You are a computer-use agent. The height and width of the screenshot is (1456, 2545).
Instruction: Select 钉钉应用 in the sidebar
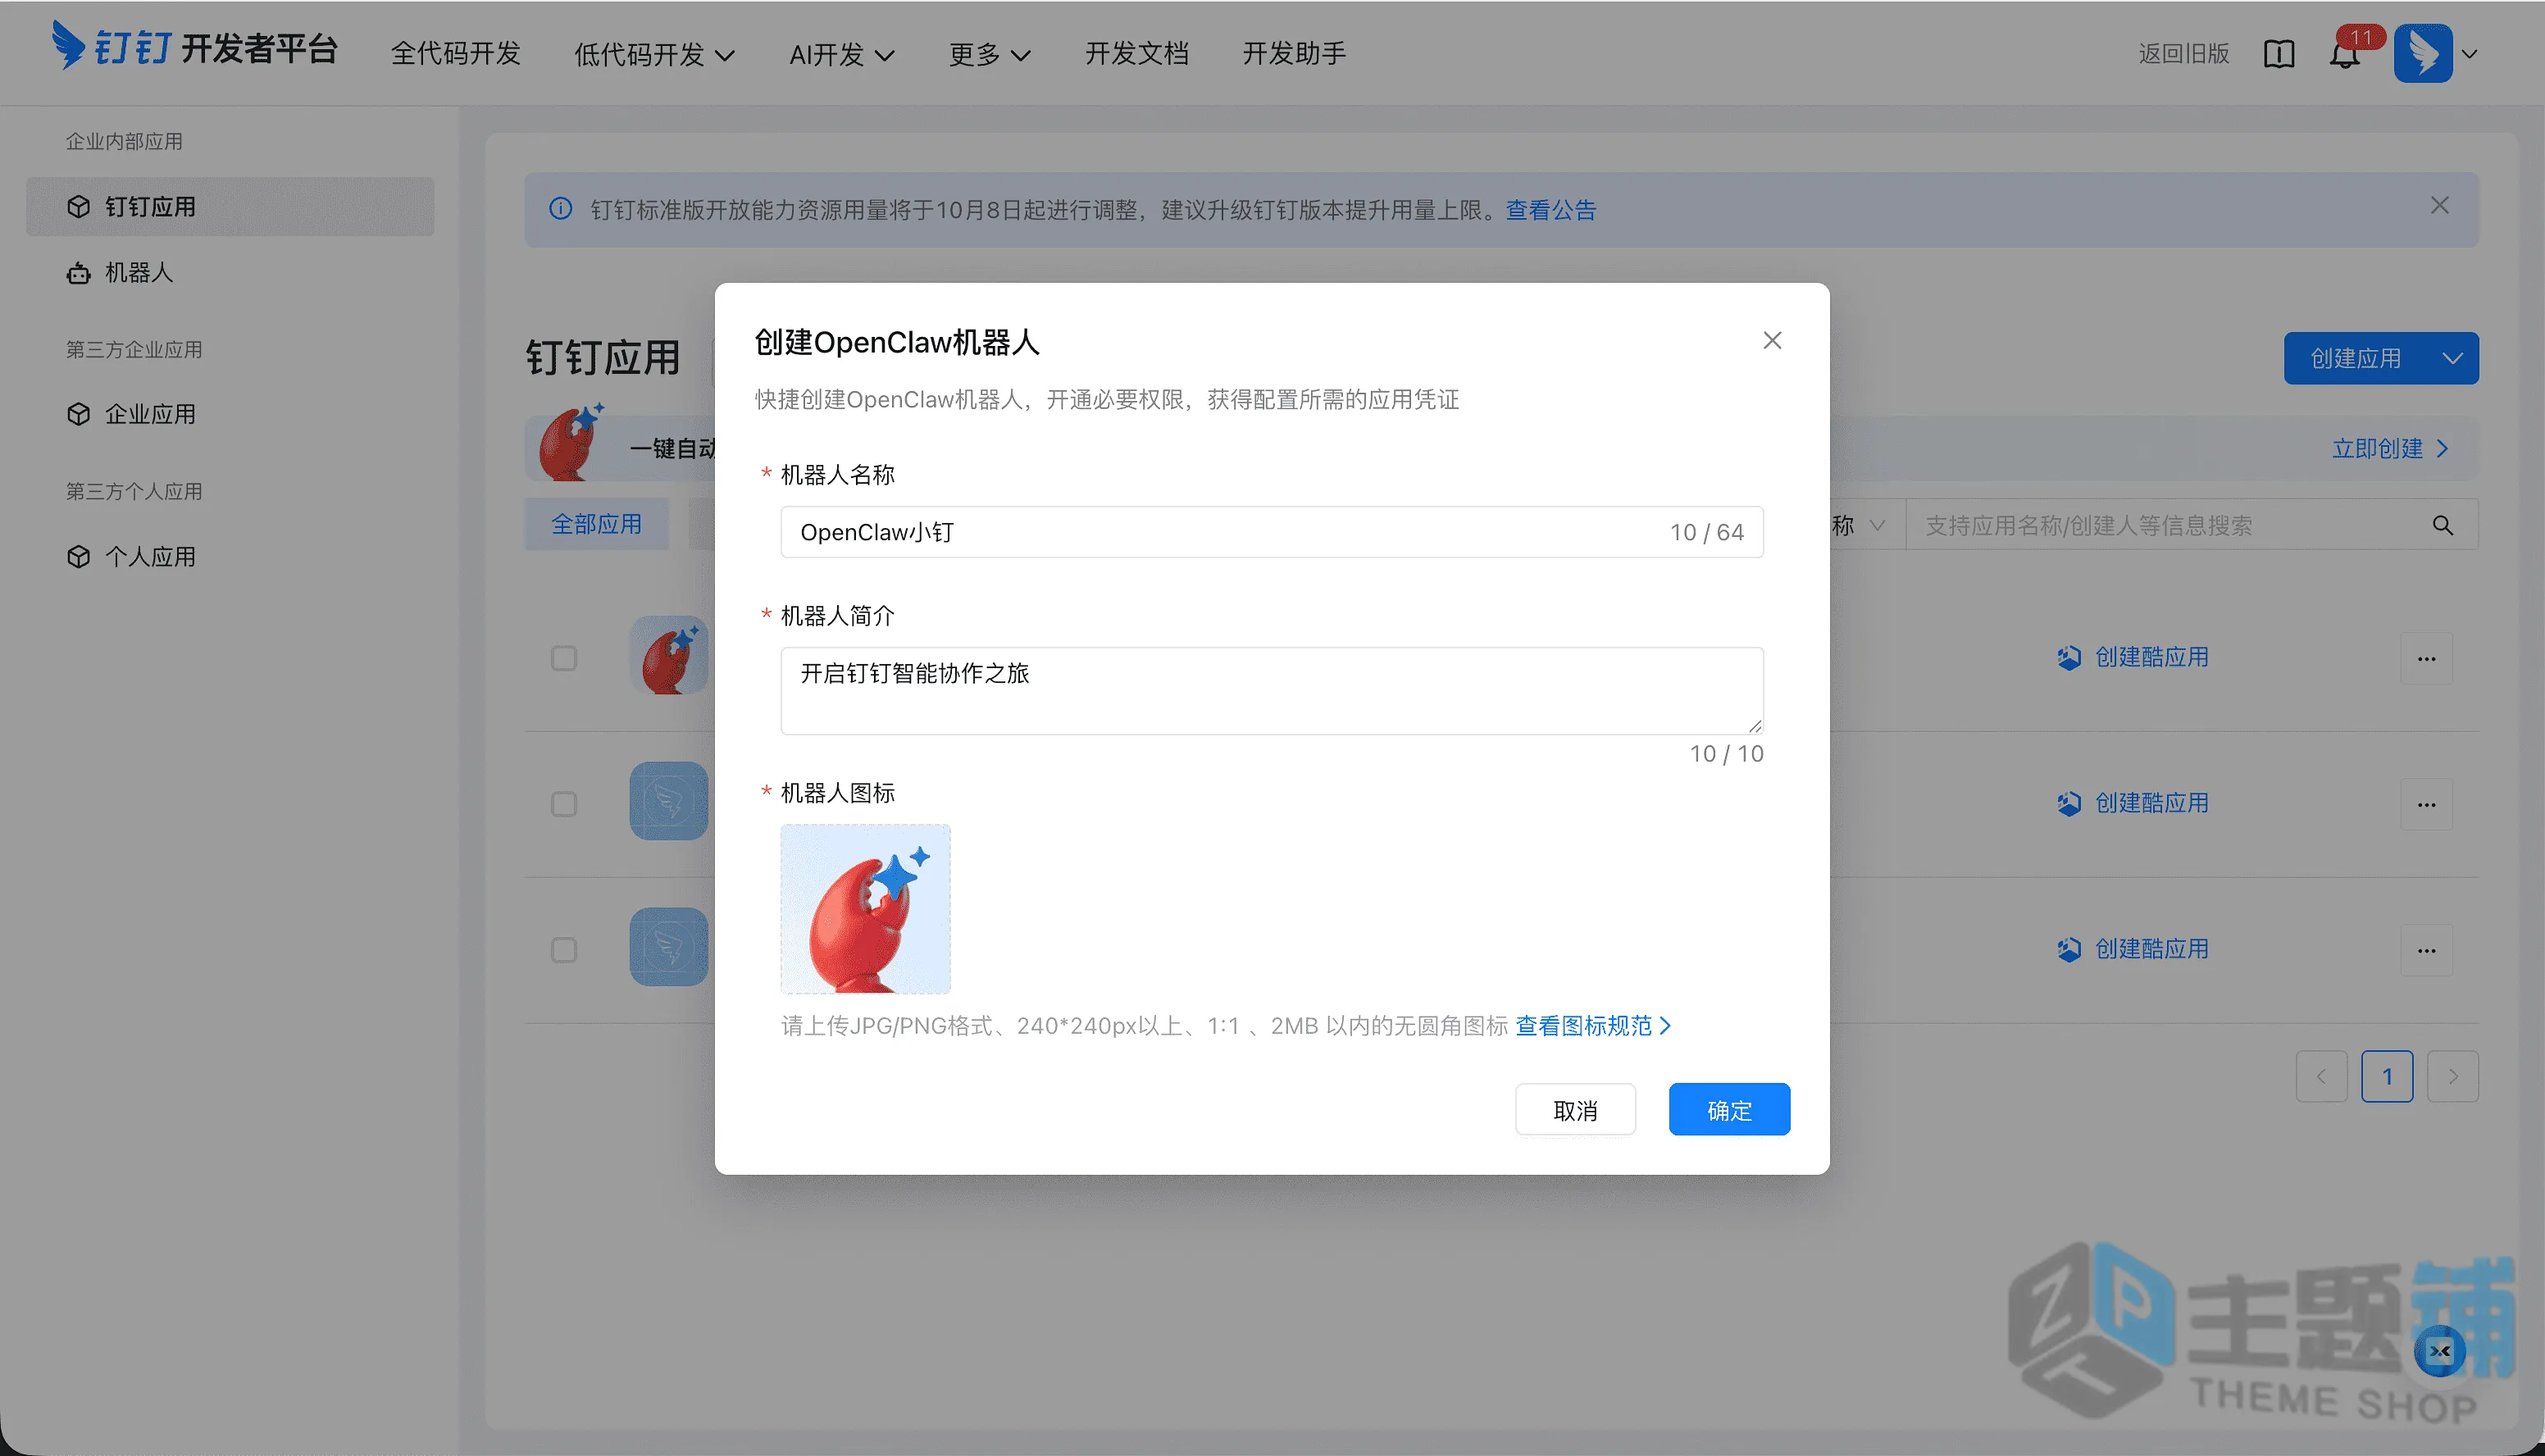coord(230,207)
